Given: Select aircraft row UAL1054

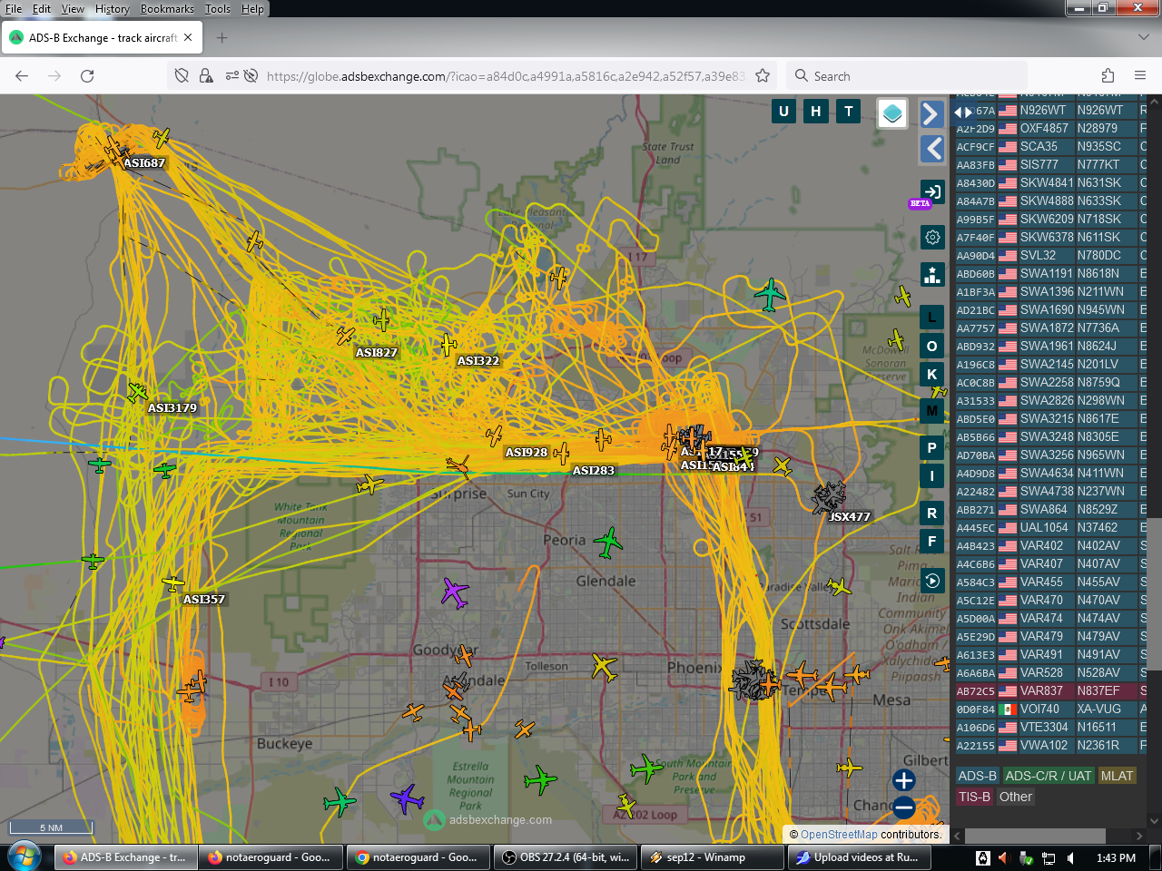Looking at the screenshot, I should coord(1050,528).
